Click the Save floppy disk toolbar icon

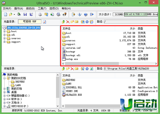tap(26, 14)
